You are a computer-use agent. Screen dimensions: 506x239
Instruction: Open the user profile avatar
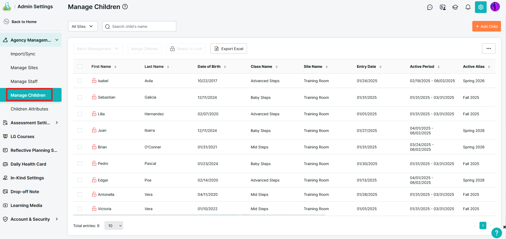(x=495, y=7)
